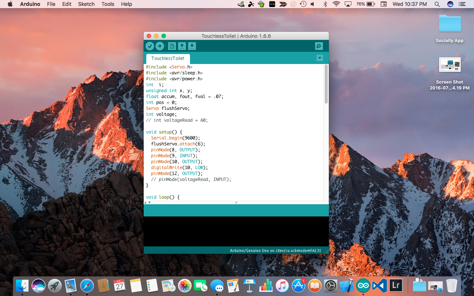Open Numbers from the Dock
474x296 pixels.
[x=266, y=285]
